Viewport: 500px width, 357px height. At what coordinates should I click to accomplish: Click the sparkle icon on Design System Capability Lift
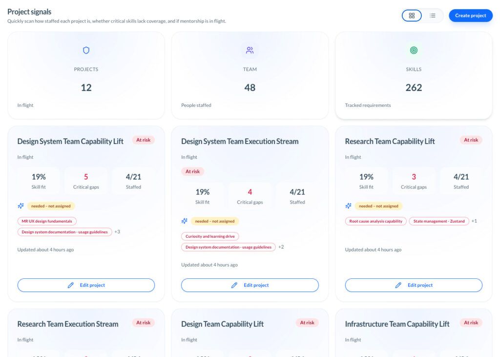click(21, 206)
